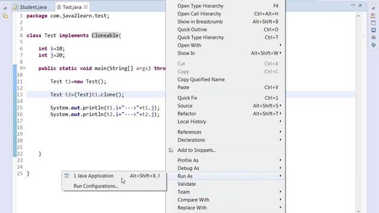Expand the Open With submenu arrow

(x=280, y=45)
